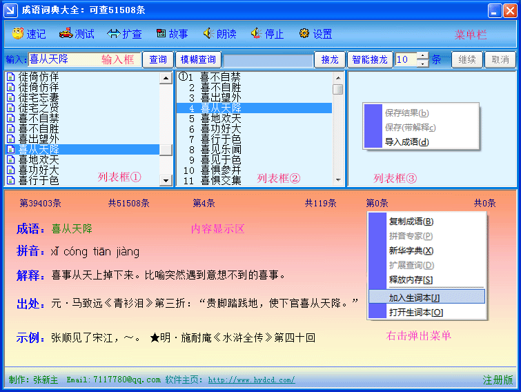Choose 导入成语 from popup menu
521x392 pixels.
pyautogui.click(x=406, y=142)
